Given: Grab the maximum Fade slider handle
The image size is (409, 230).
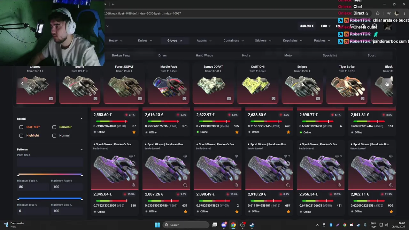Looking at the screenshot, I should click(x=81, y=175).
